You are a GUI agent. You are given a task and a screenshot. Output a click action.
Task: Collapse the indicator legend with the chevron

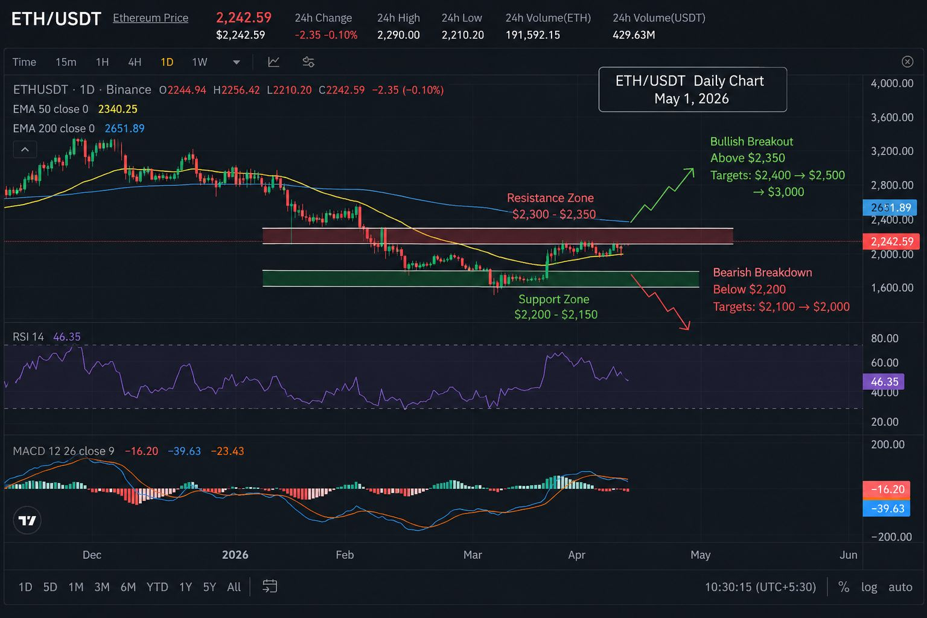[x=25, y=149]
